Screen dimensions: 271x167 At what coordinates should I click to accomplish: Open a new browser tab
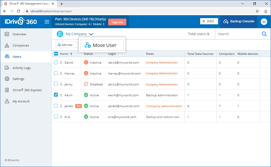(62, 4)
